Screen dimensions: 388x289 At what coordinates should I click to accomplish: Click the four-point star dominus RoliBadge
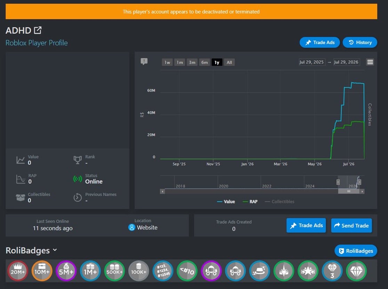284,271
